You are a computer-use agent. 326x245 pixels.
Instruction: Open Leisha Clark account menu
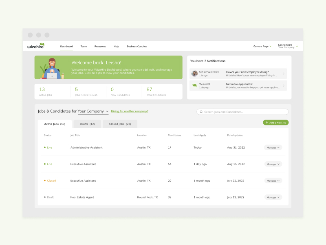point(286,46)
